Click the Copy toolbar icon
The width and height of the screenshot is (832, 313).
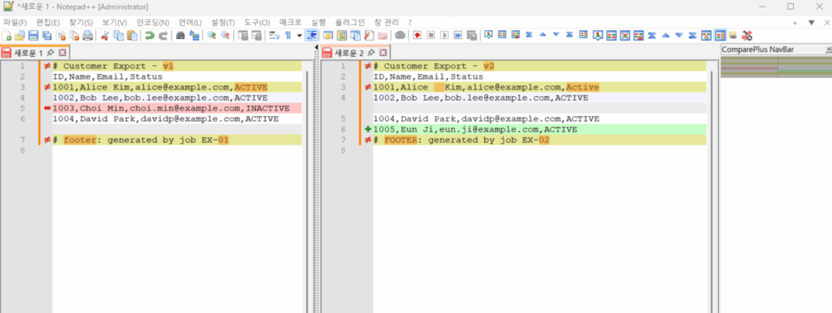[x=119, y=36]
